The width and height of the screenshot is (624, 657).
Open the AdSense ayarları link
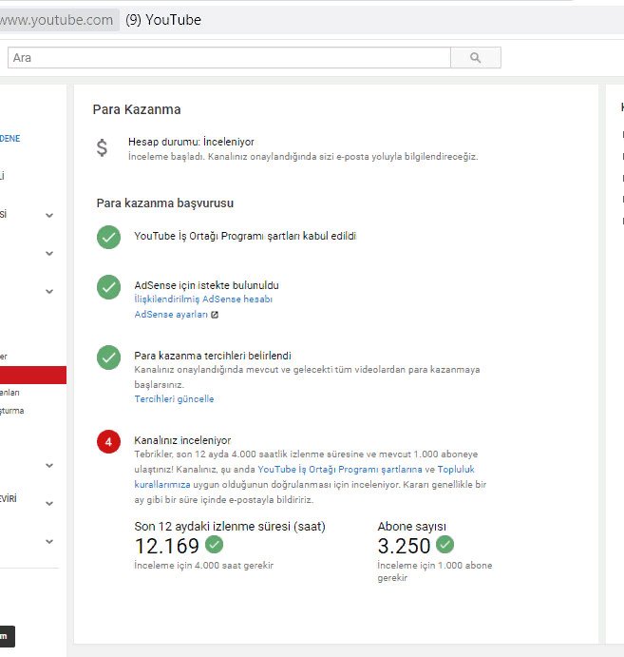(x=171, y=315)
